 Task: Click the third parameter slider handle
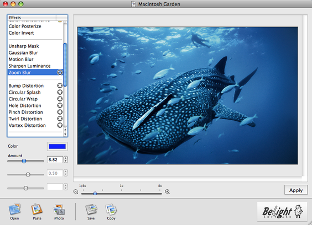pyautogui.click(x=25, y=188)
